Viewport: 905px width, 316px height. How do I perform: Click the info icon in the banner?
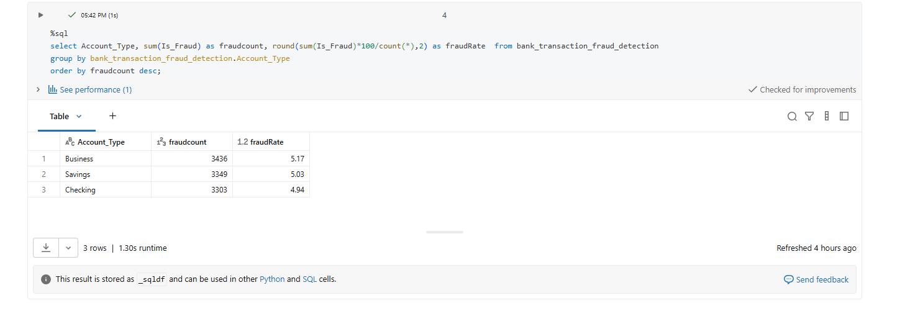(x=46, y=279)
